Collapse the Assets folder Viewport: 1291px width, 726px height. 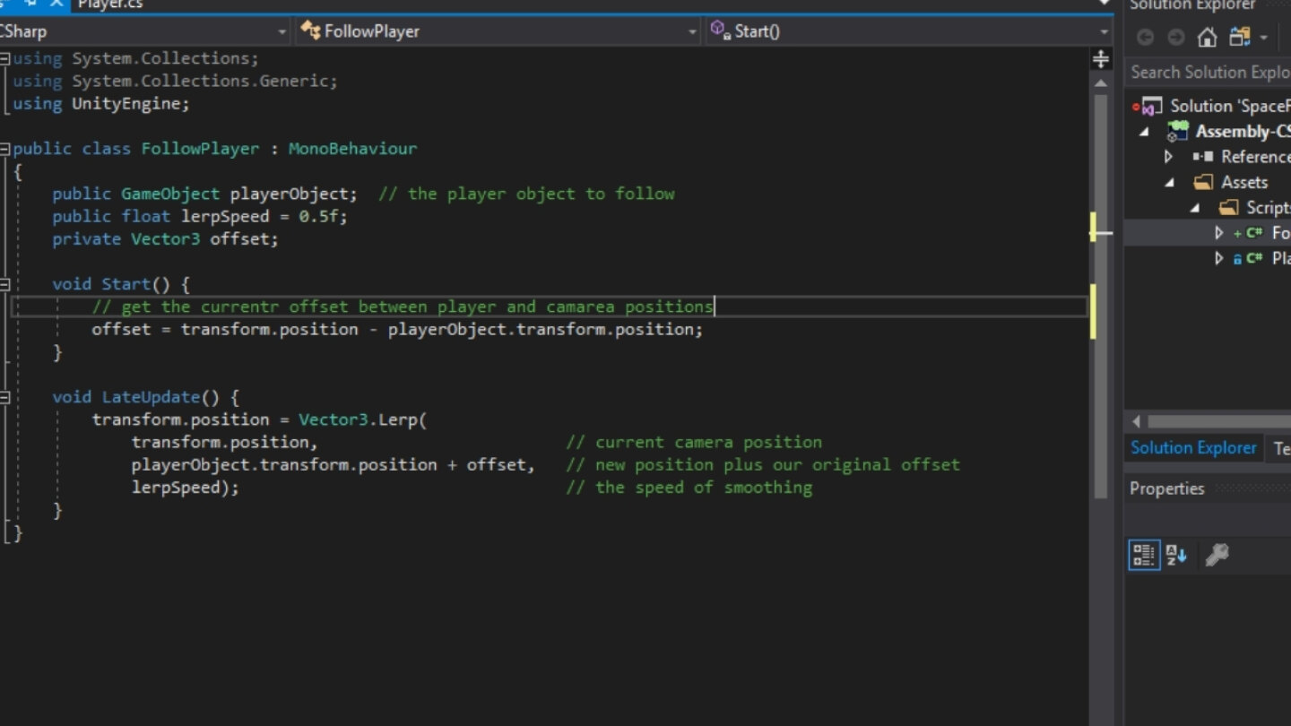[1169, 182]
